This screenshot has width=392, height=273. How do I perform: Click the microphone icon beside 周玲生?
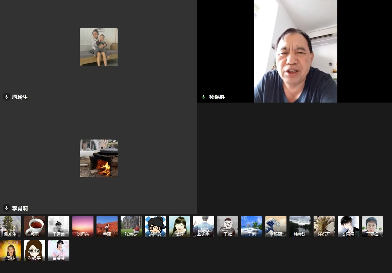[x=6, y=97]
